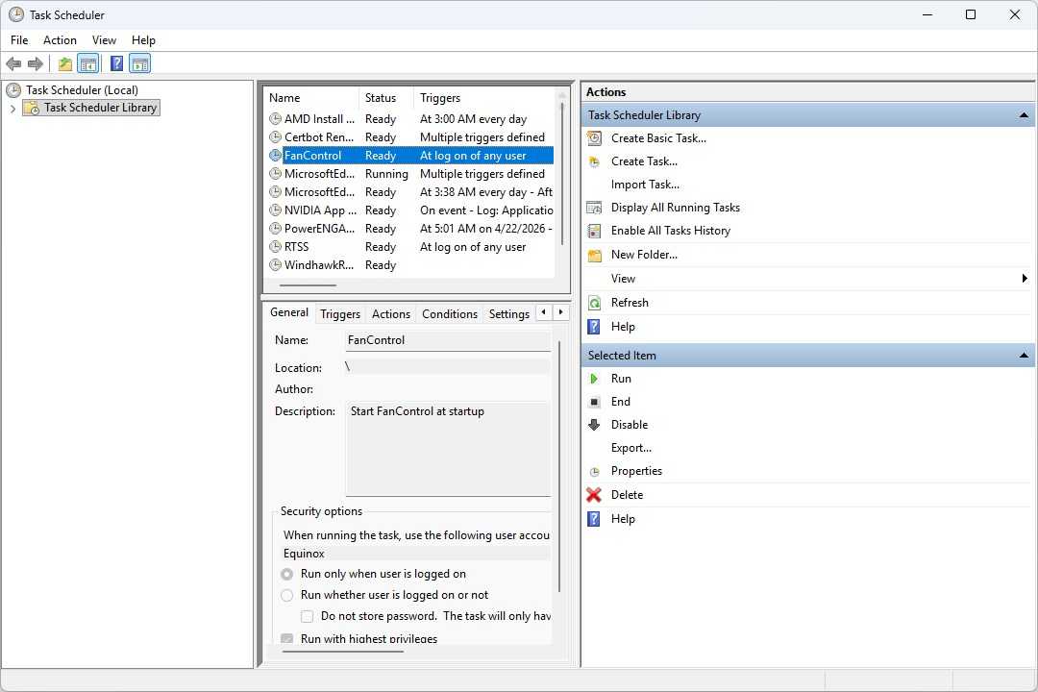
Task: Click the Name column header
Action: pos(311,98)
